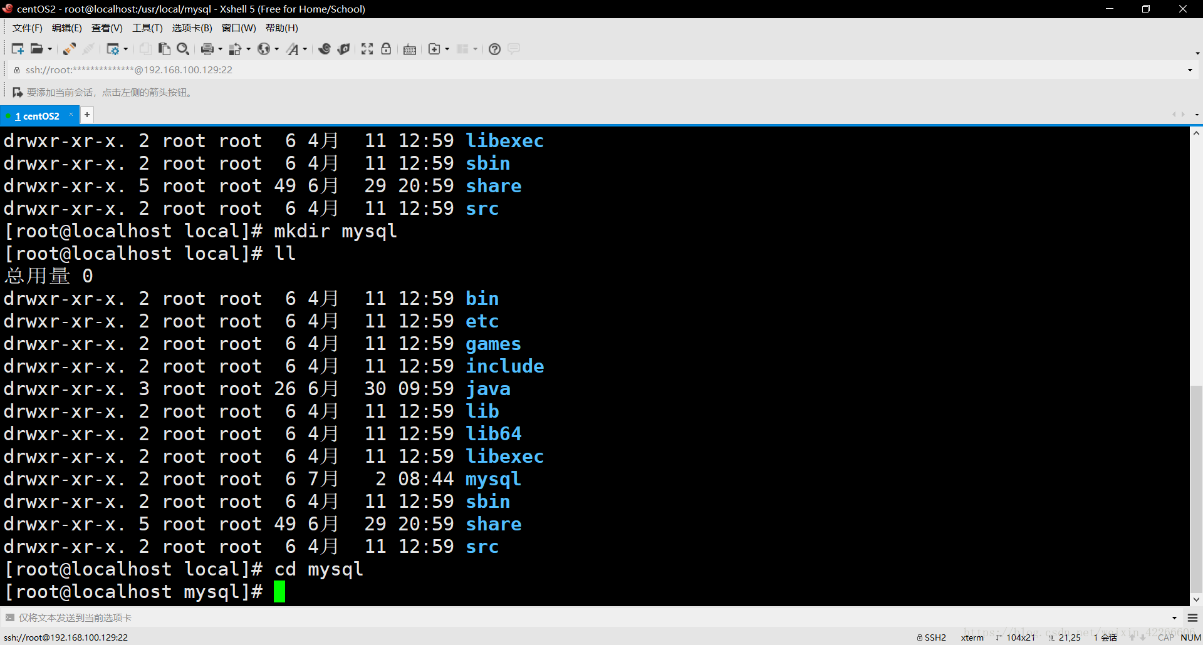Click the SSH2 status bar indicator
The width and height of the screenshot is (1203, 645).
pos(932,637)
